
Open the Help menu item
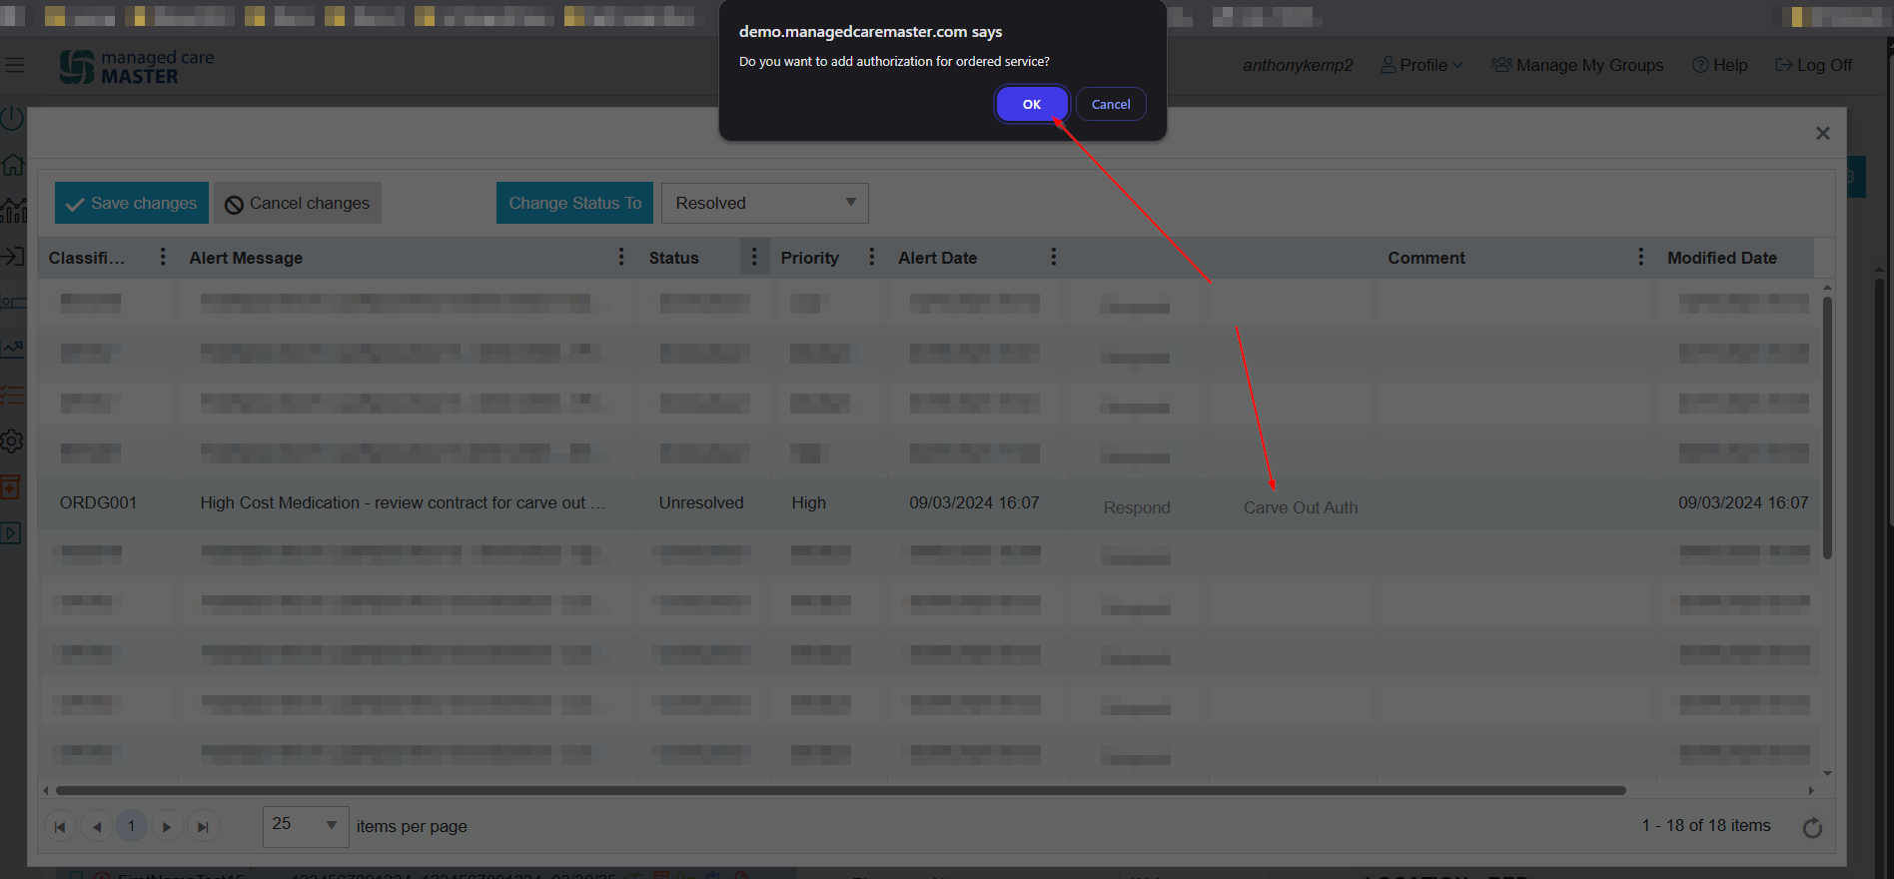point(1719,65)
